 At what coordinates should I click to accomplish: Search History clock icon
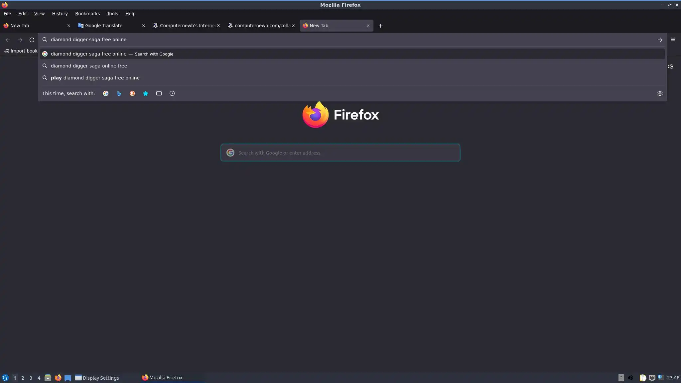(172, 93)
